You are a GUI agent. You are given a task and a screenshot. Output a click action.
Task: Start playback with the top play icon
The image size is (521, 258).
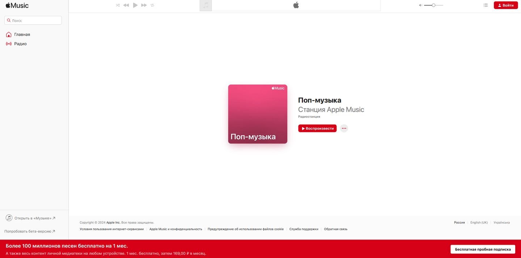click(135, 5)
